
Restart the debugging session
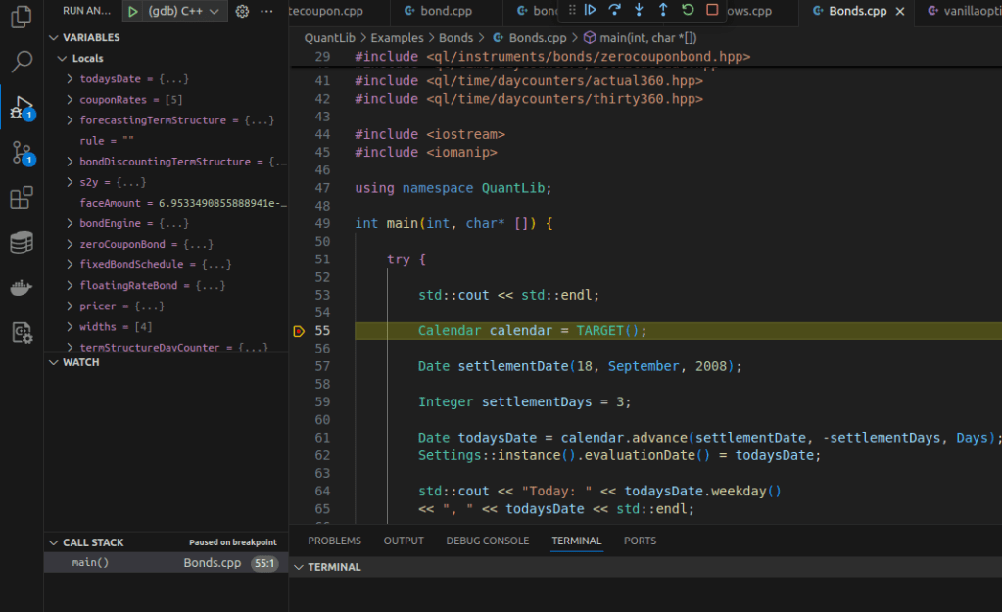[x=688, y=10]
